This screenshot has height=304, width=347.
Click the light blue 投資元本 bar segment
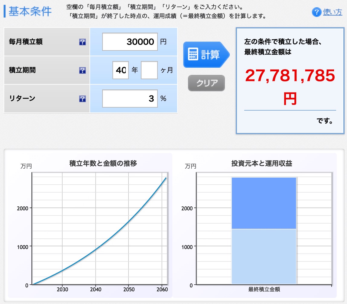pyautogui.click(x=264, y=257)
